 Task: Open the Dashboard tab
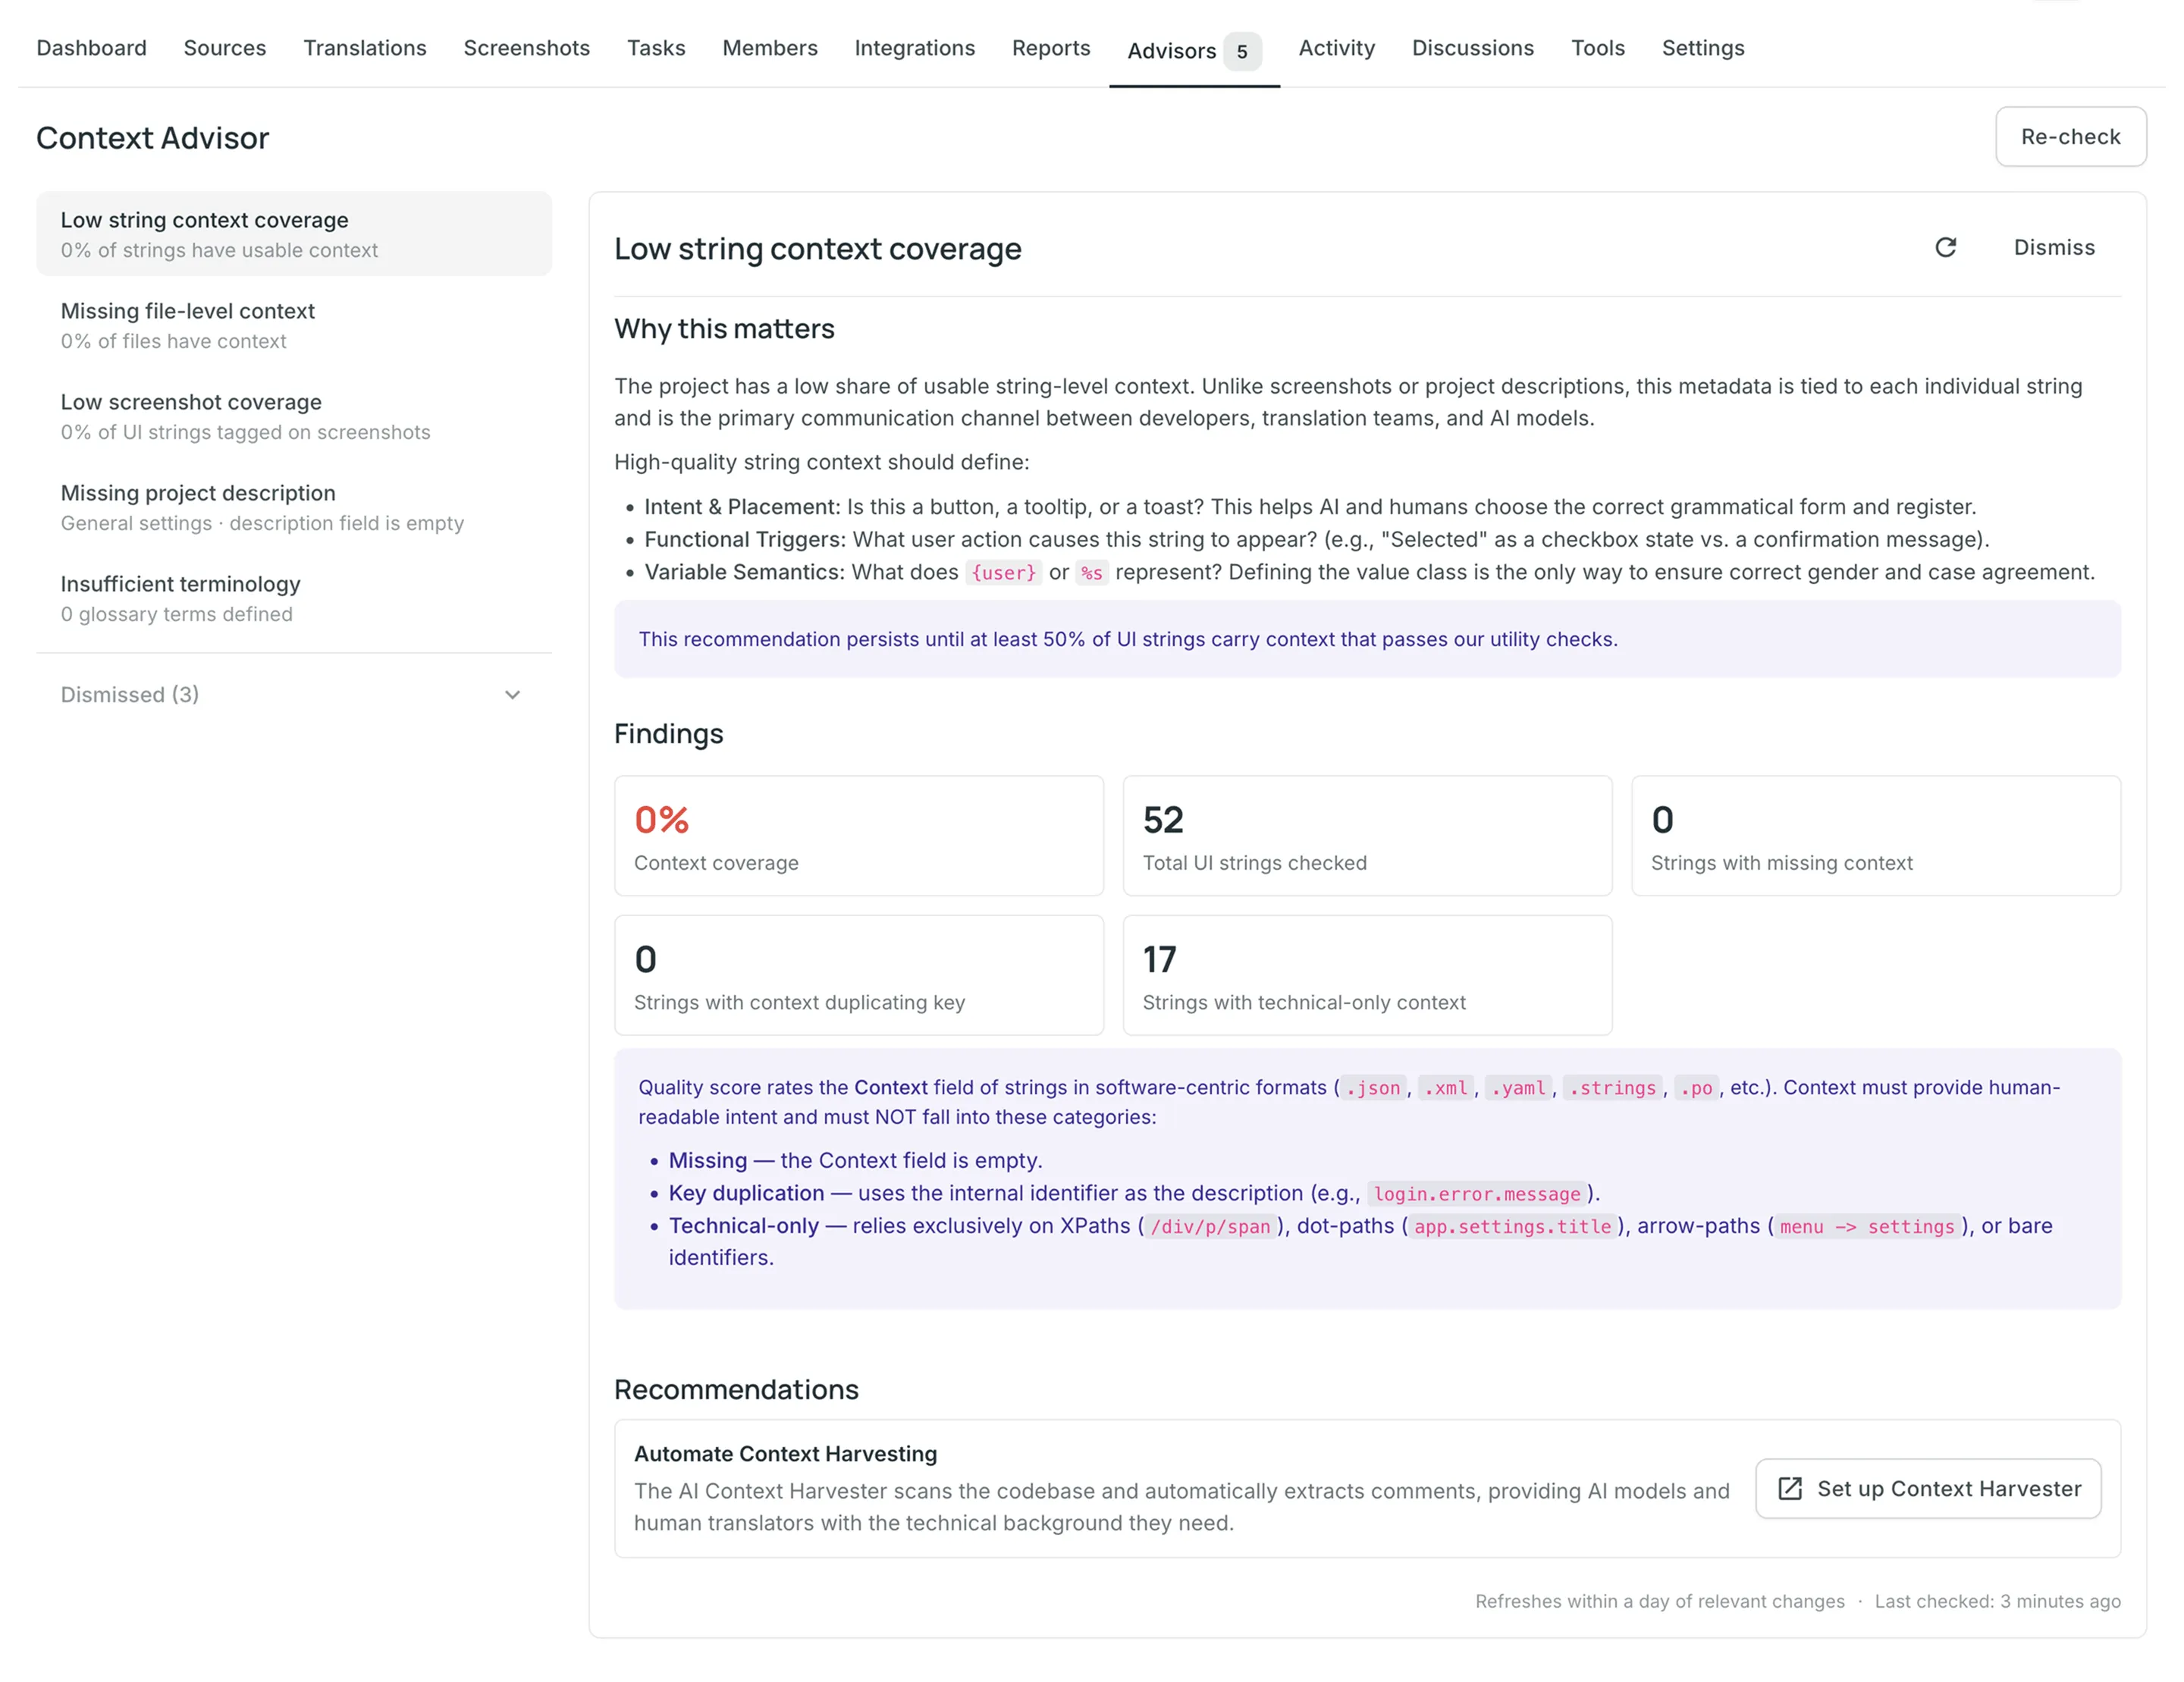pyautogui.click(x=91, y=48)
